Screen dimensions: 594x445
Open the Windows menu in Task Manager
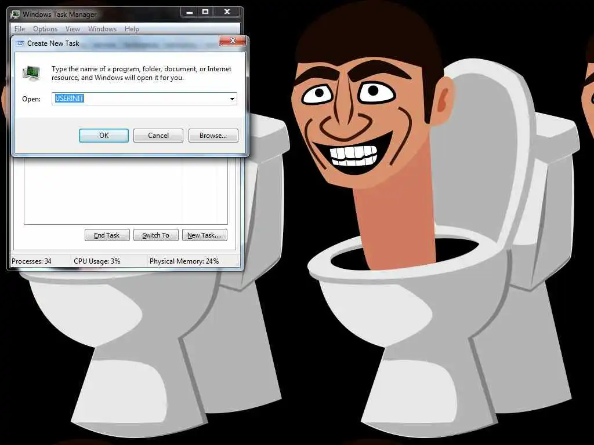click(102, 29)
